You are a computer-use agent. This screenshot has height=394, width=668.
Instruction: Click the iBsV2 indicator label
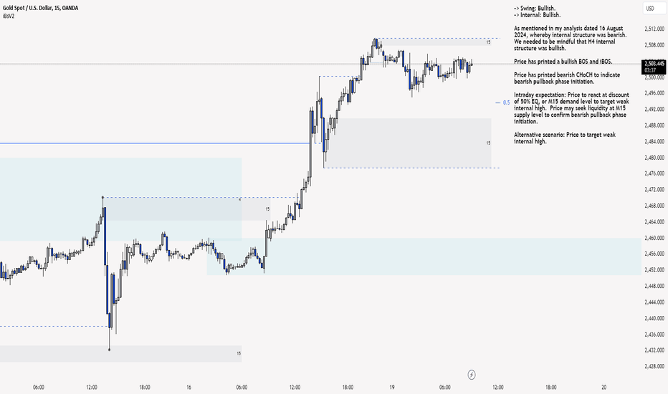click(x=9, y=16)
